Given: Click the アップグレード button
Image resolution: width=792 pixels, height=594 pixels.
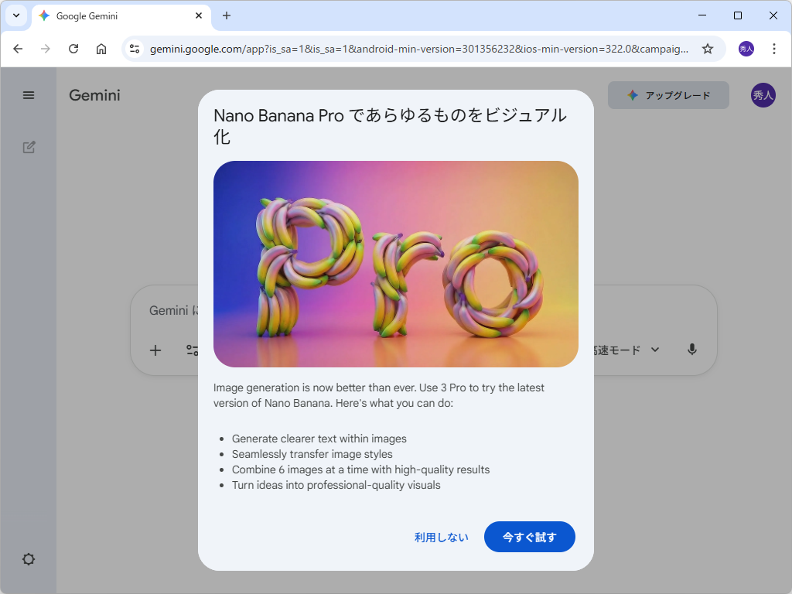Looking at the screenshot, I should pyautogui.click(x=667, y=95).
